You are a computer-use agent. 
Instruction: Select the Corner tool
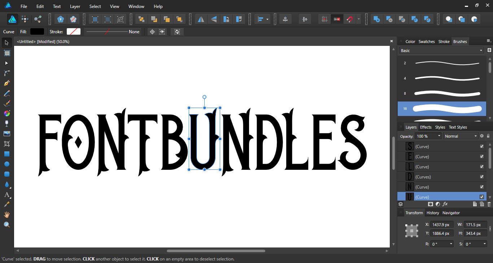pos(6,73)
